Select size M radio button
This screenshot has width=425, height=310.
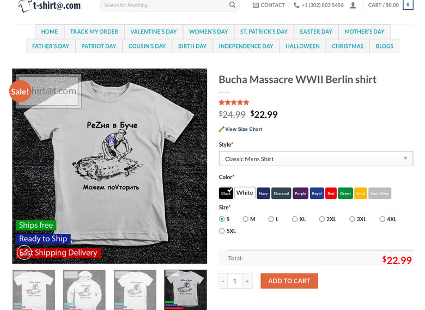pos(246,219)
